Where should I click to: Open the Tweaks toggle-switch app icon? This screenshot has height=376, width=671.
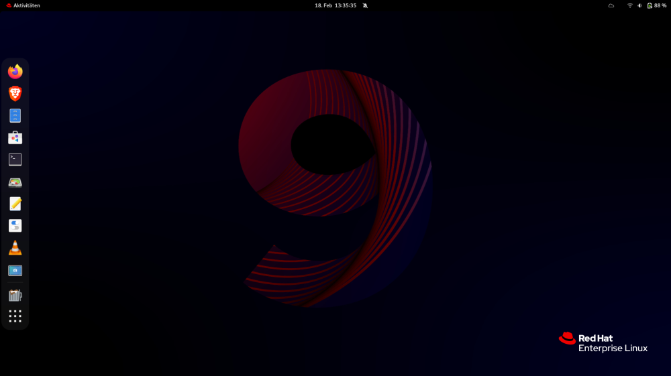click(x=15, y=226)
